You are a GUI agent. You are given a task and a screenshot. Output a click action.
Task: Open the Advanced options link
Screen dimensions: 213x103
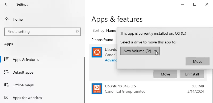point(111,60)
